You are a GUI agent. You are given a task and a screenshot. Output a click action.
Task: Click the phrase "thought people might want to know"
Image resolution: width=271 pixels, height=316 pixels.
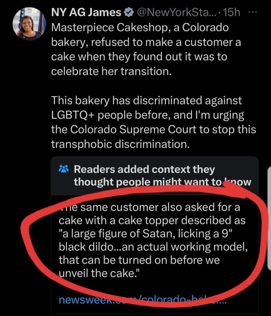click(x=162, y=182)
